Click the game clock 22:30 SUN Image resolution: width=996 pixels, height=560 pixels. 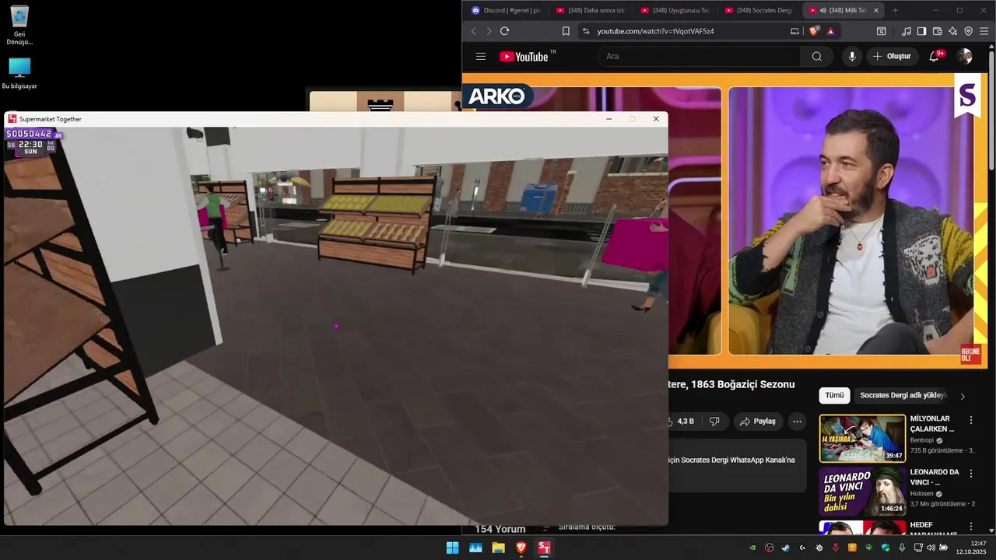click(x=30, y=147)
